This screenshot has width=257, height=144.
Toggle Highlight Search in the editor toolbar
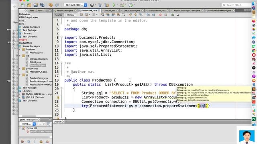118,15
